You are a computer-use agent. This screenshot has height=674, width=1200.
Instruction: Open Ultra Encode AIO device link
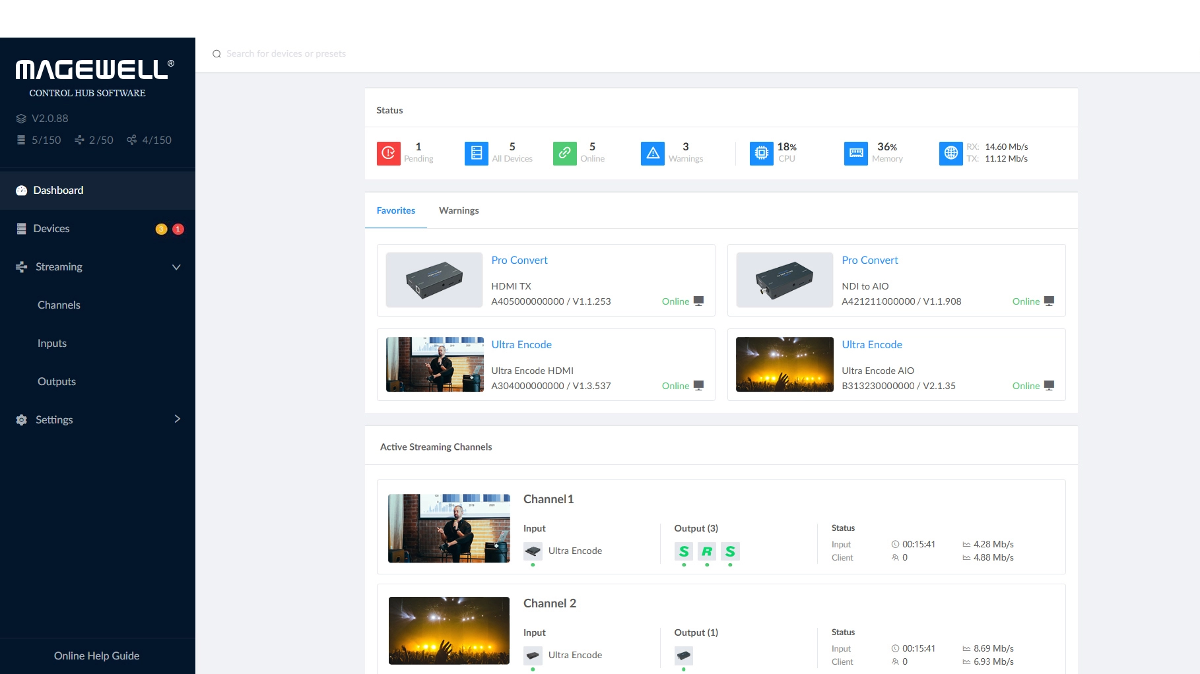click(872, 345)
